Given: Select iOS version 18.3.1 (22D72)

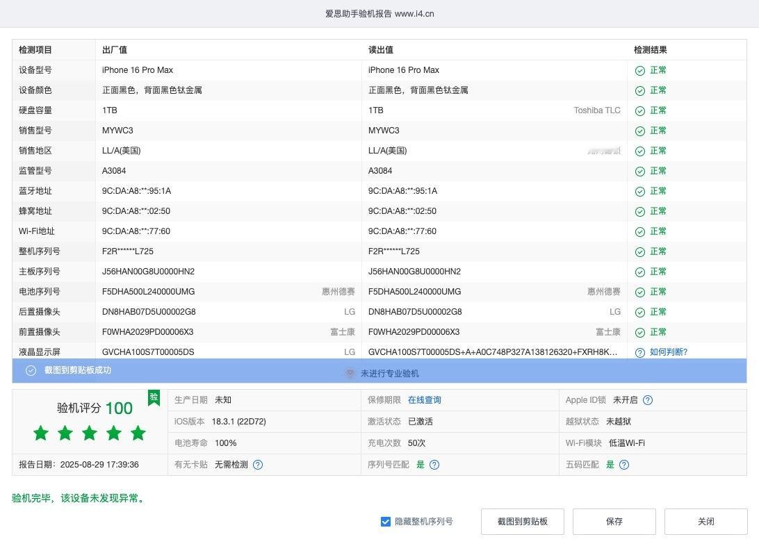Looking at the screenshot, I should [238, 422].
